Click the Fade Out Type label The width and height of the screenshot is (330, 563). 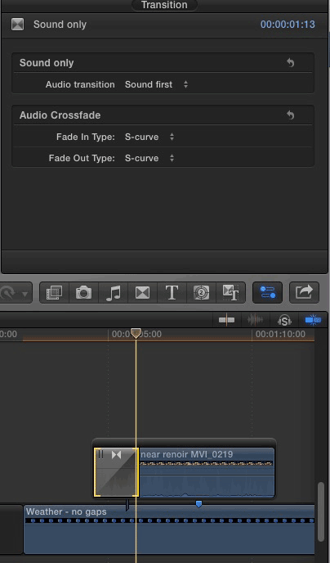tap(82, 158)
